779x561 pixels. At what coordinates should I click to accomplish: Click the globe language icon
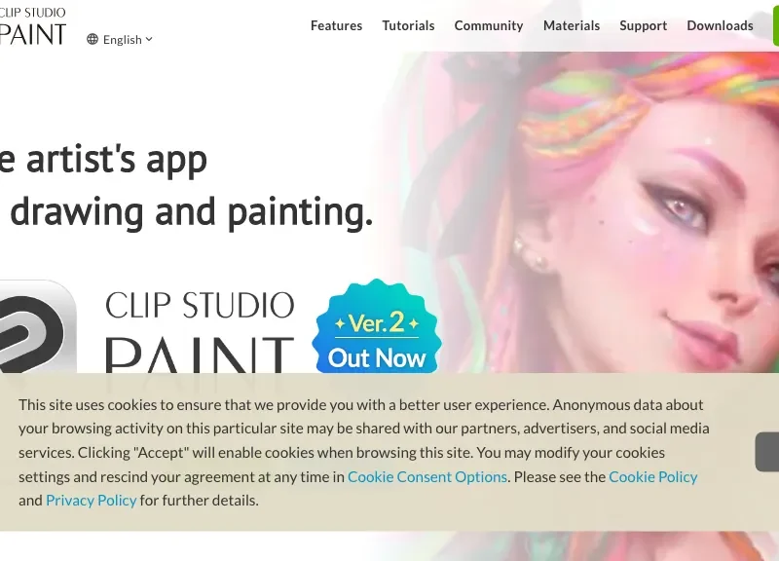pos(93,39)
